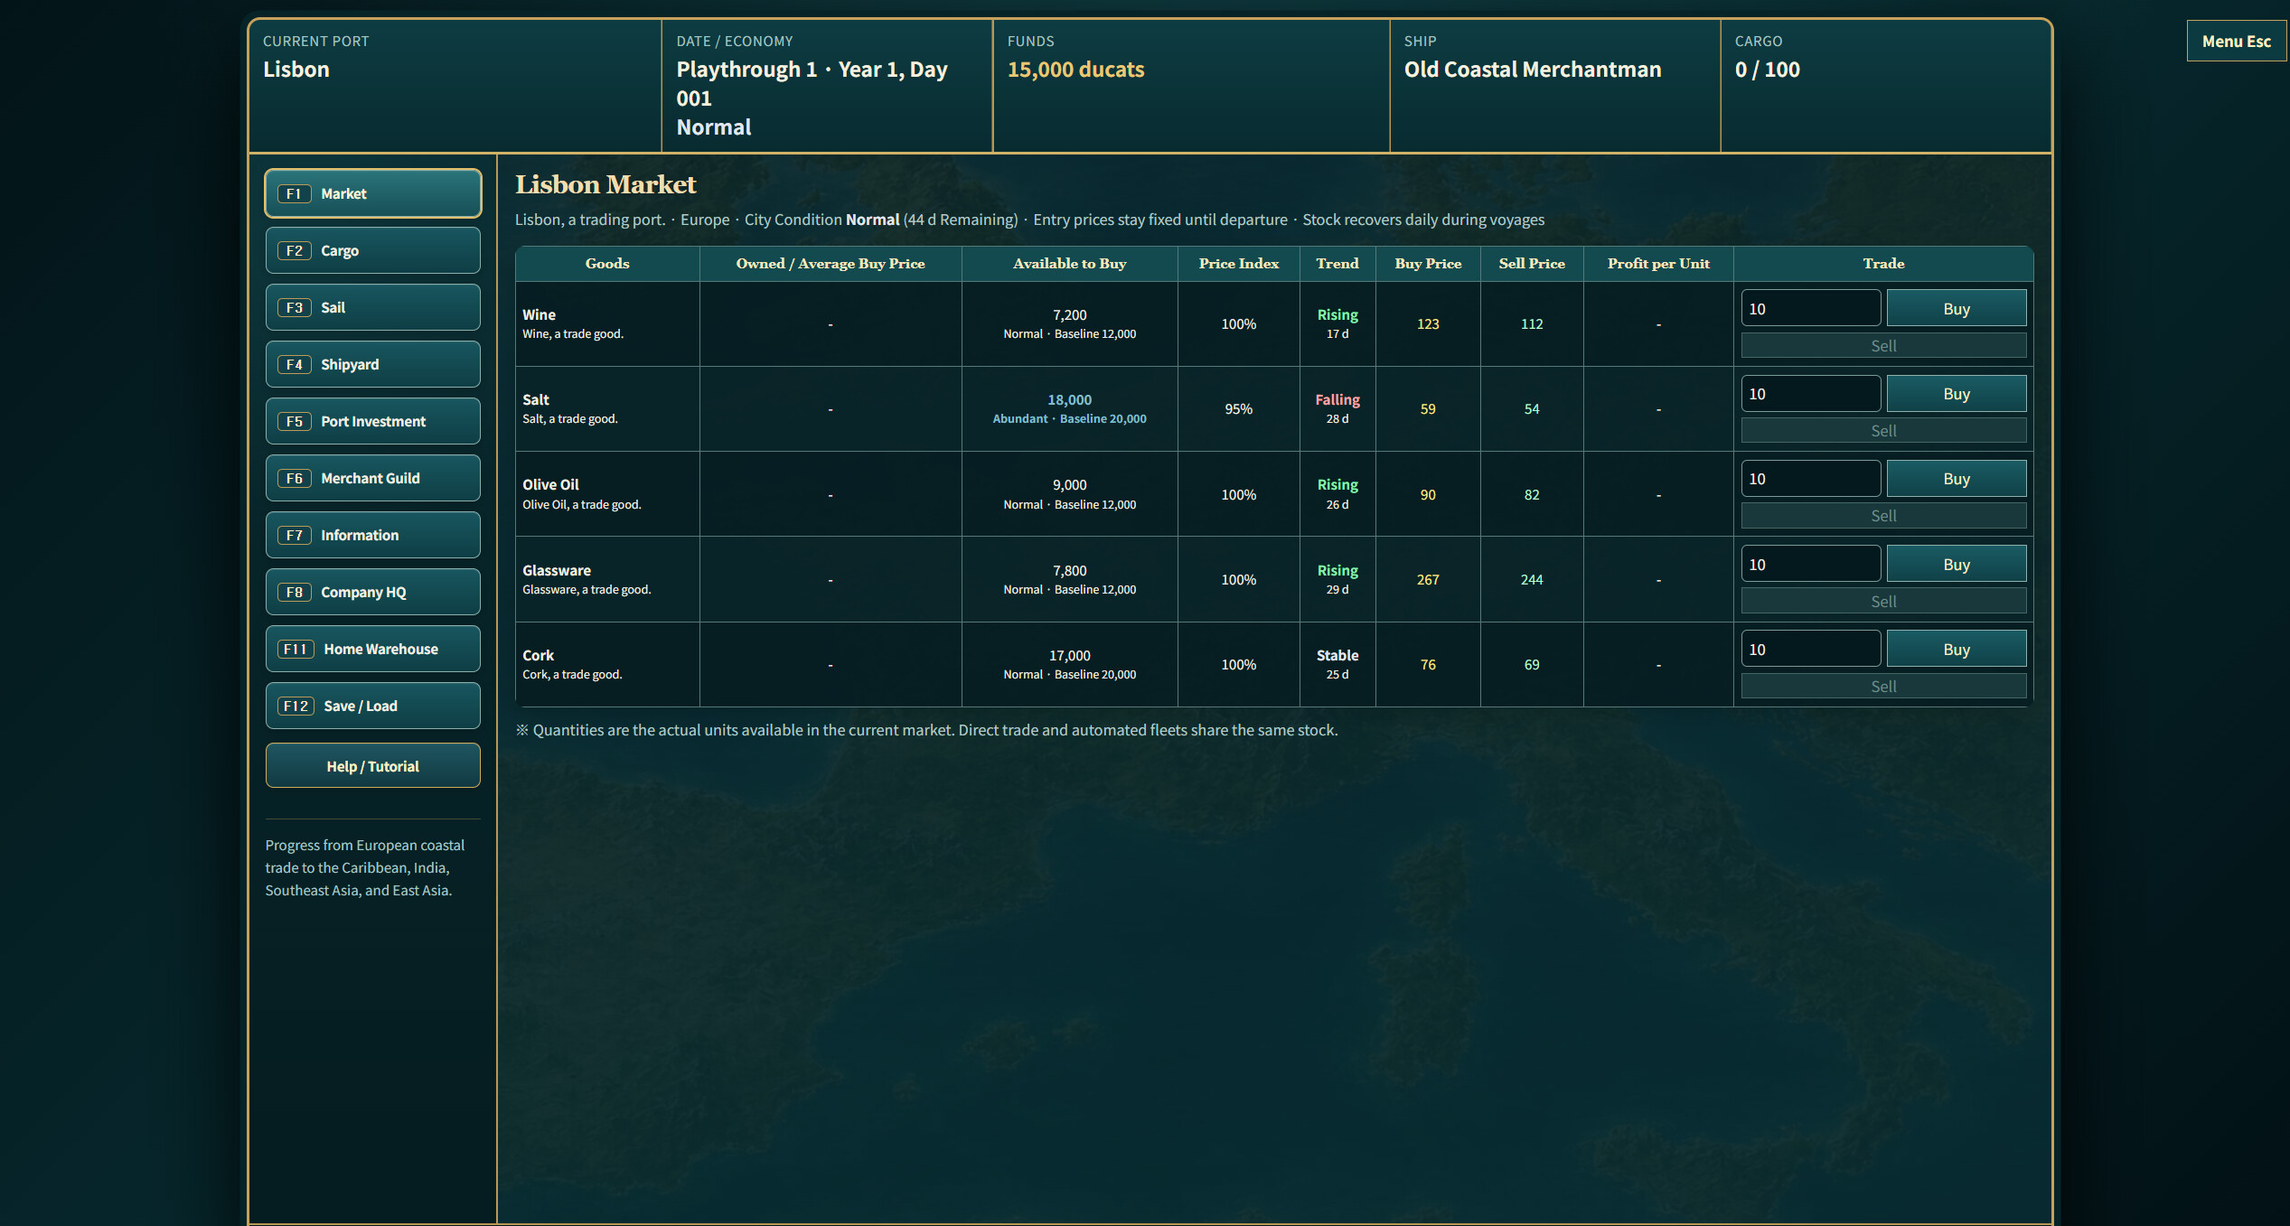The image size is (2290, 1226).
Task: Focus the Olive Oil quantity field
Action: coord(1810,479)
